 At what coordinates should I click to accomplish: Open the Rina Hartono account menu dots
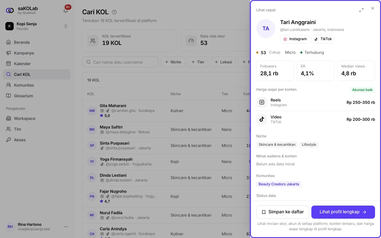pyautogui.click(x=66, y=227)
